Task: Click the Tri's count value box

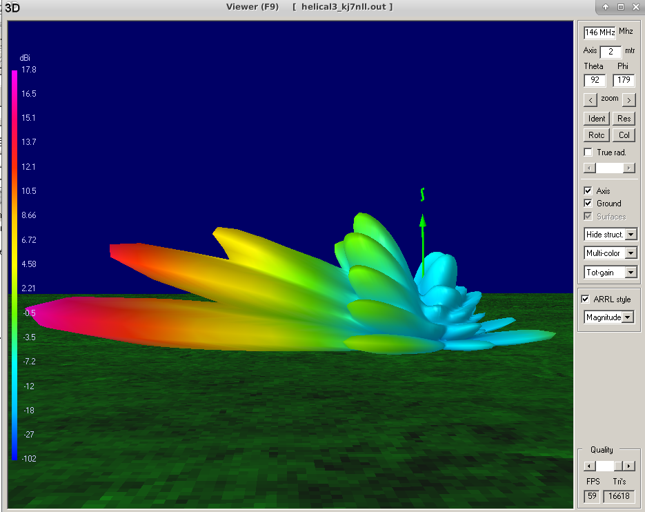Action: click(x=619, y=496)
